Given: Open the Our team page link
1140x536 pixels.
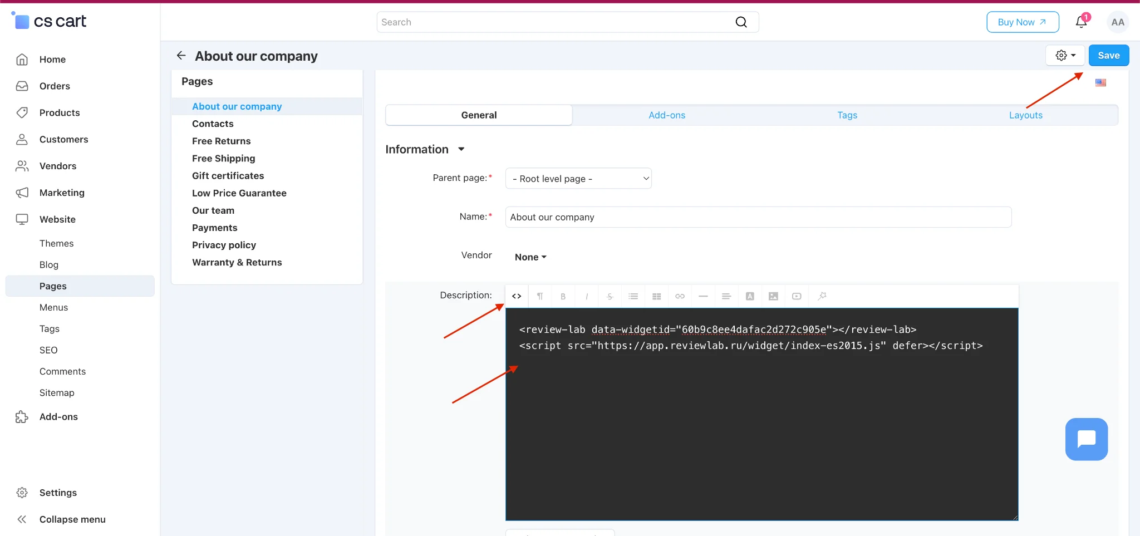Looking at the screenshot, I should pyautogui.click(x=213, y=210).
